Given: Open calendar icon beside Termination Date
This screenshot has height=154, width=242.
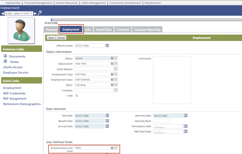Looking at the screenshot, I should tap(185, 126).
